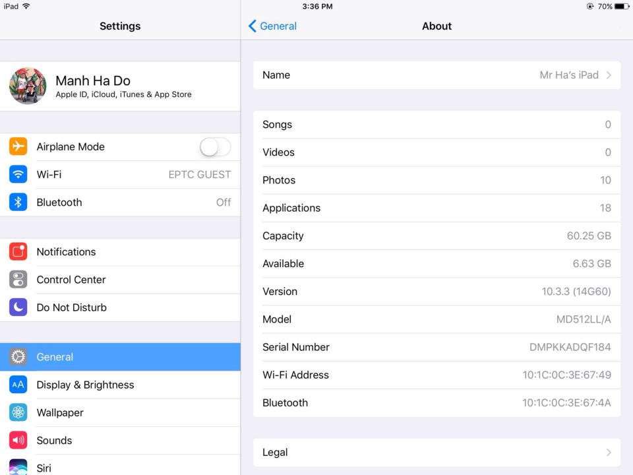
Task: Tap the Model value MD512LL/A
Action: click(584, 319)
